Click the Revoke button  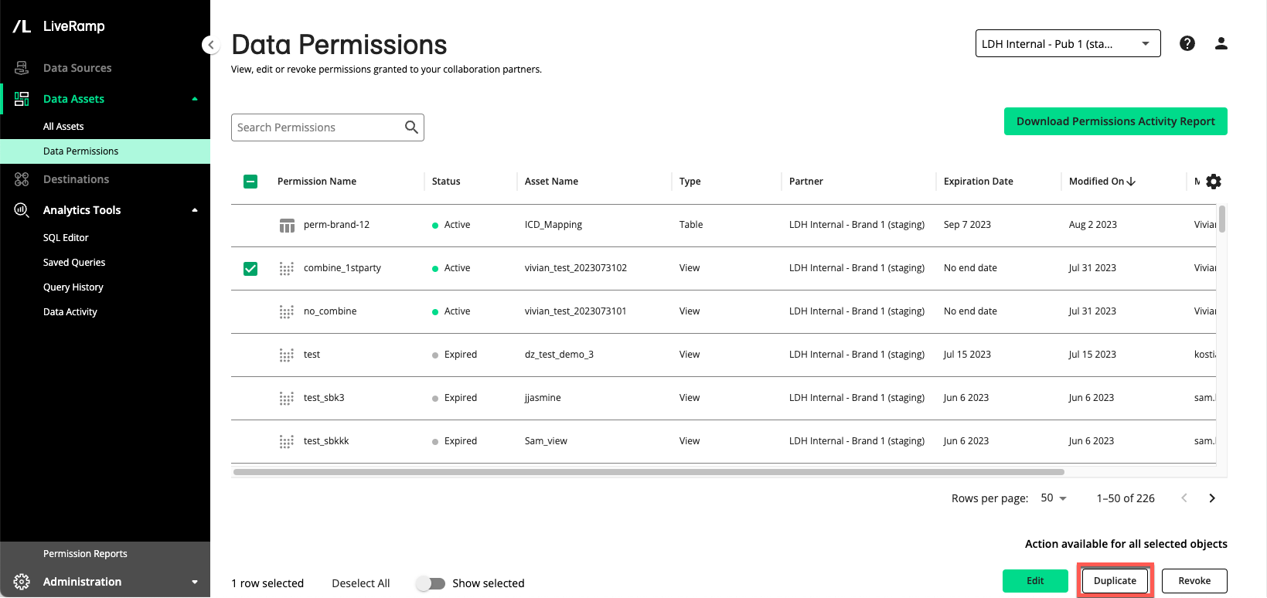point(1194,581)
